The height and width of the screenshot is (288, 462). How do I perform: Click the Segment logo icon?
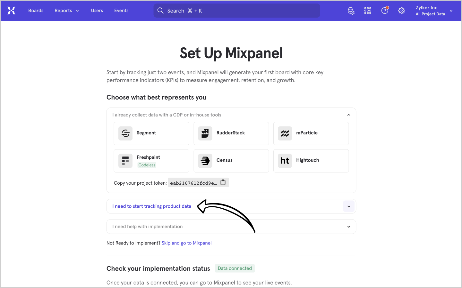(x=125, y=133)
